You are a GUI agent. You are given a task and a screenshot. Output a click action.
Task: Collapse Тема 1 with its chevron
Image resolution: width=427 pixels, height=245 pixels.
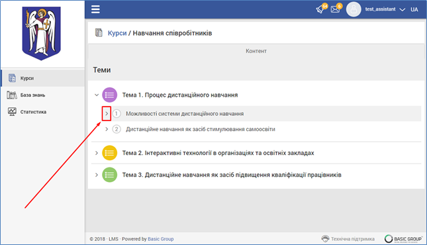[x=97, y=95]
